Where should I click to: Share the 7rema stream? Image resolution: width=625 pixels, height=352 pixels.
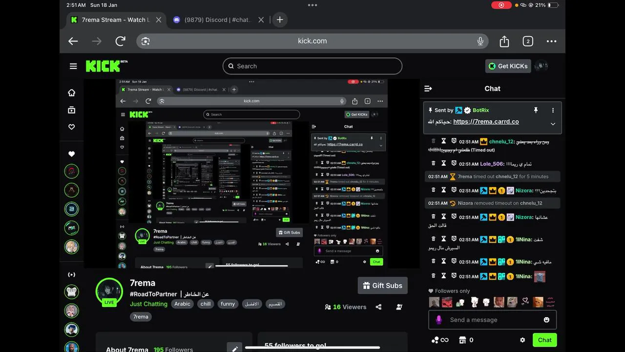click(x=378, y=307)
